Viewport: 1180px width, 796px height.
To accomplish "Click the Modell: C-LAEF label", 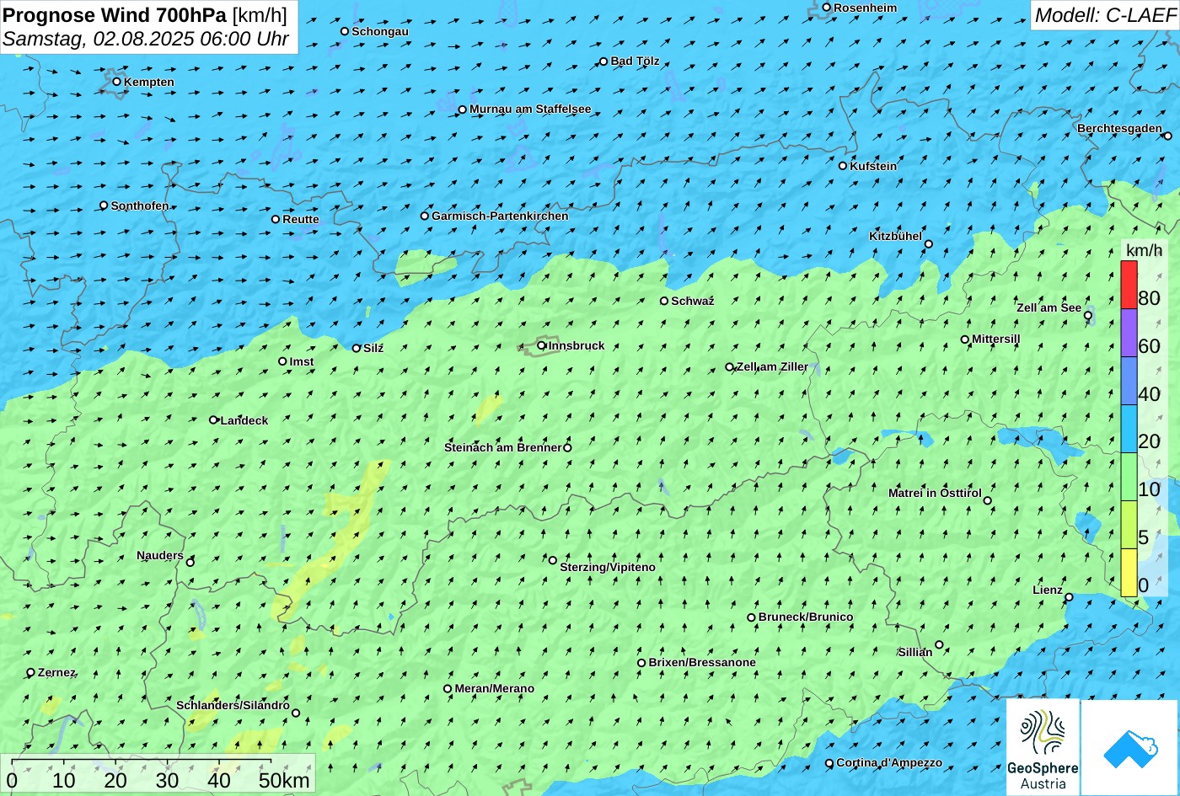I will [x=1104, y=14].
